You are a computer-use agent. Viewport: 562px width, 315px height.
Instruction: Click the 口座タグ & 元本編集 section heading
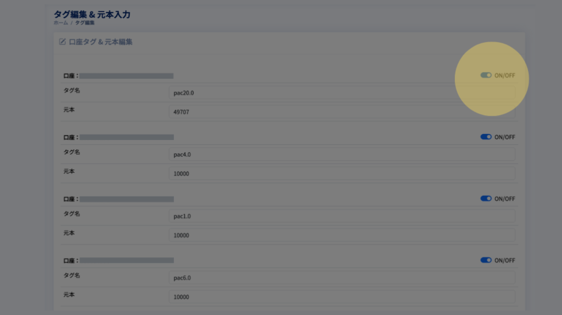[100, 42]
